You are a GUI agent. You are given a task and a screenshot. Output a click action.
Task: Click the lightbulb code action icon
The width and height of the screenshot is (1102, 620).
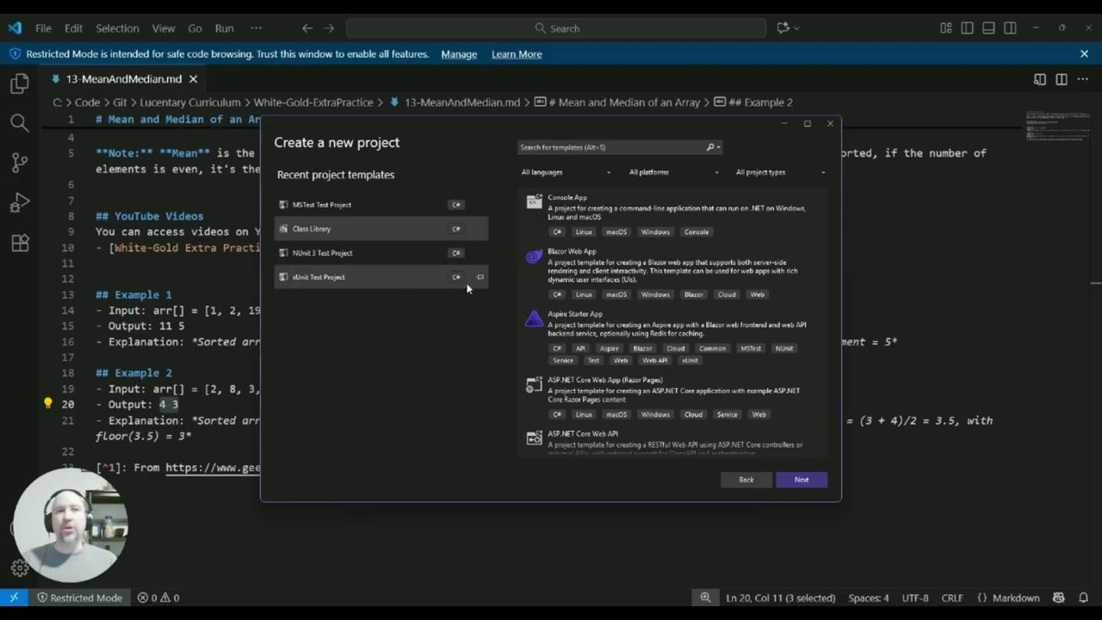click(48, 403)
